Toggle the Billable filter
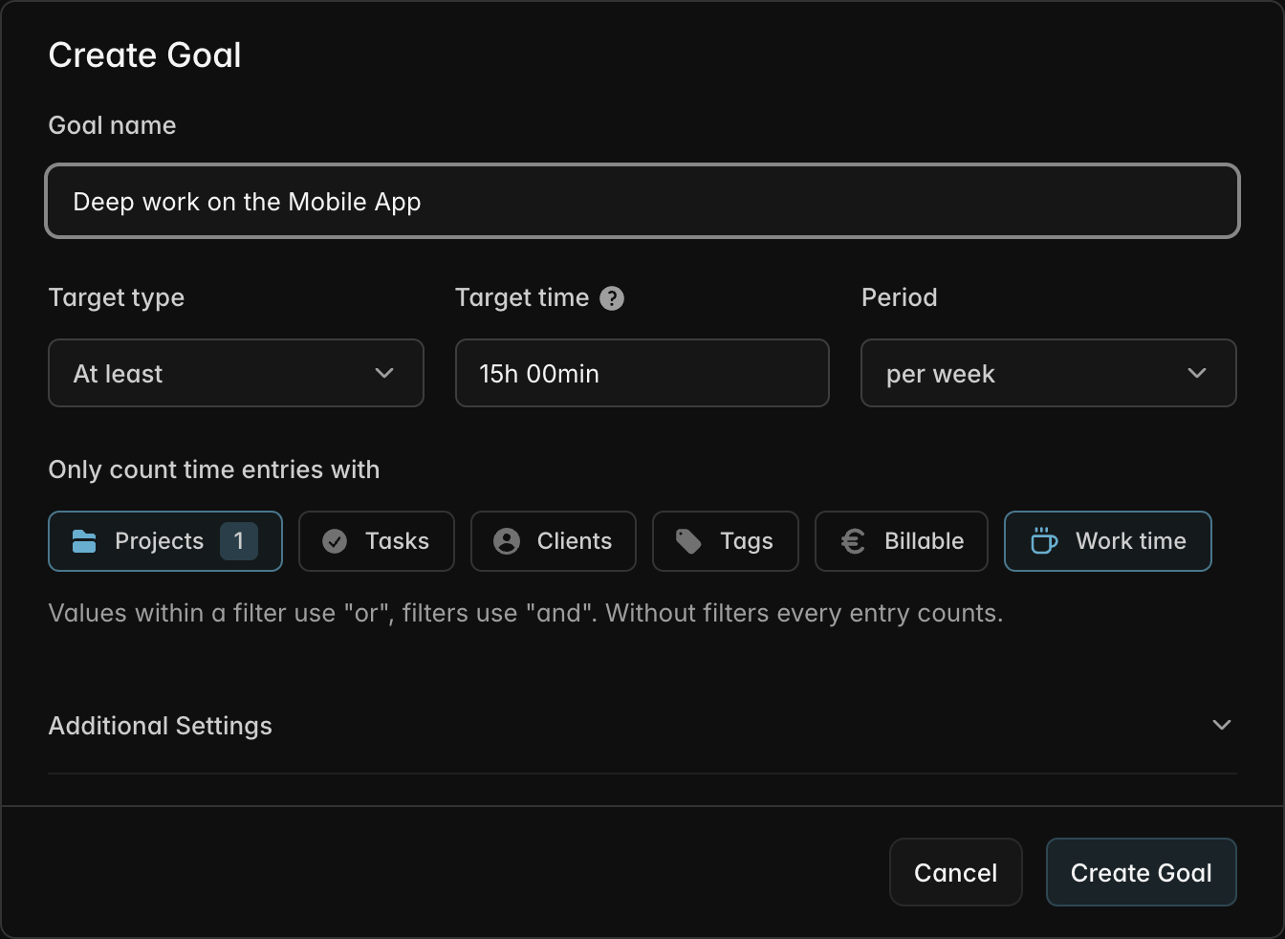The width and height of the screenshot is (1285, 939). pos(902,541)
